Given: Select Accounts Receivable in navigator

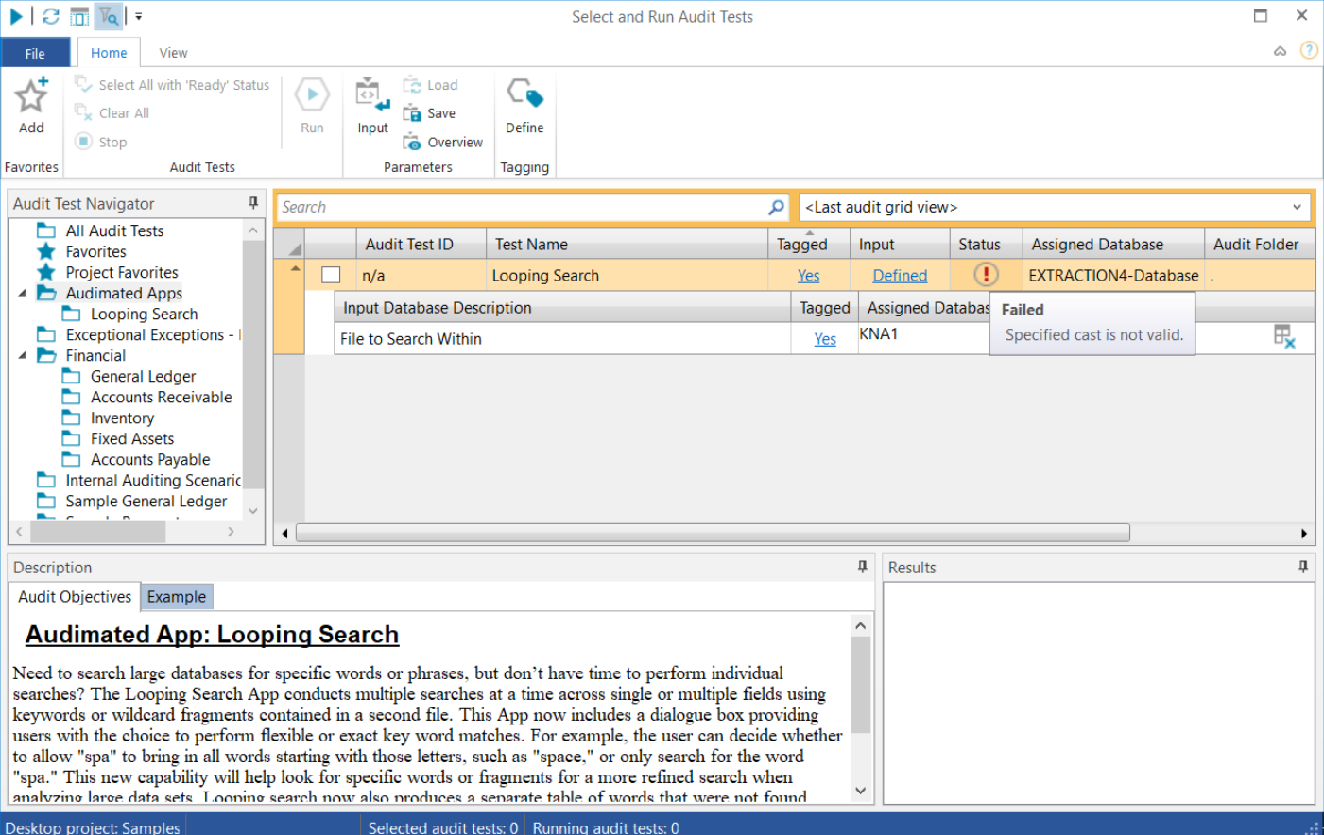Looking at the screenshot, I should tap(161, 398).
